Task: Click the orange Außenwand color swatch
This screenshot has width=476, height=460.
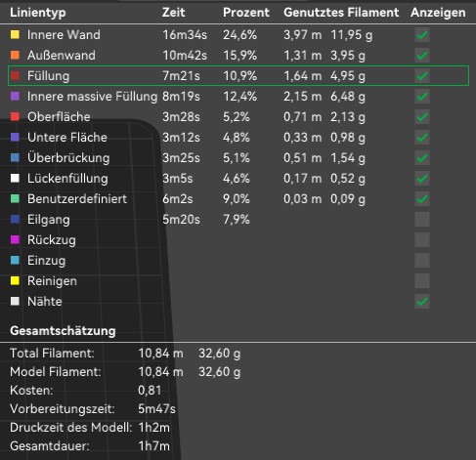Action: click(15, 56)
